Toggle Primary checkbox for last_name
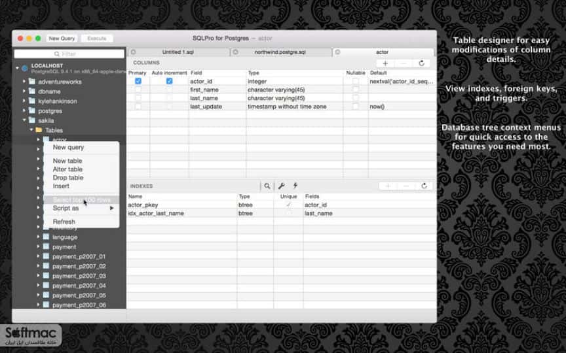 click(138, 97)
